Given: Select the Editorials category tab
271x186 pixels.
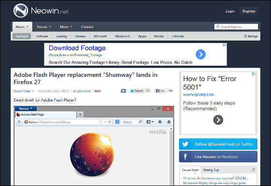Looking at the screenshot, I should click(178, 36).
